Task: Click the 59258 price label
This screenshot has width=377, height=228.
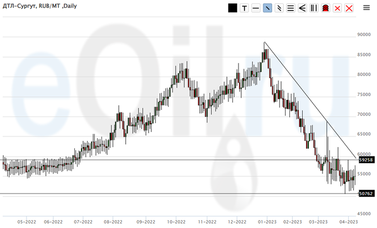Action: point(365,160)
